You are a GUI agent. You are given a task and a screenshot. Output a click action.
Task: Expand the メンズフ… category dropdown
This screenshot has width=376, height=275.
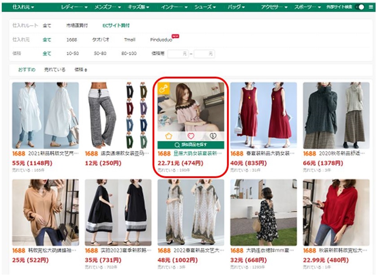click(x=107, y=7)
